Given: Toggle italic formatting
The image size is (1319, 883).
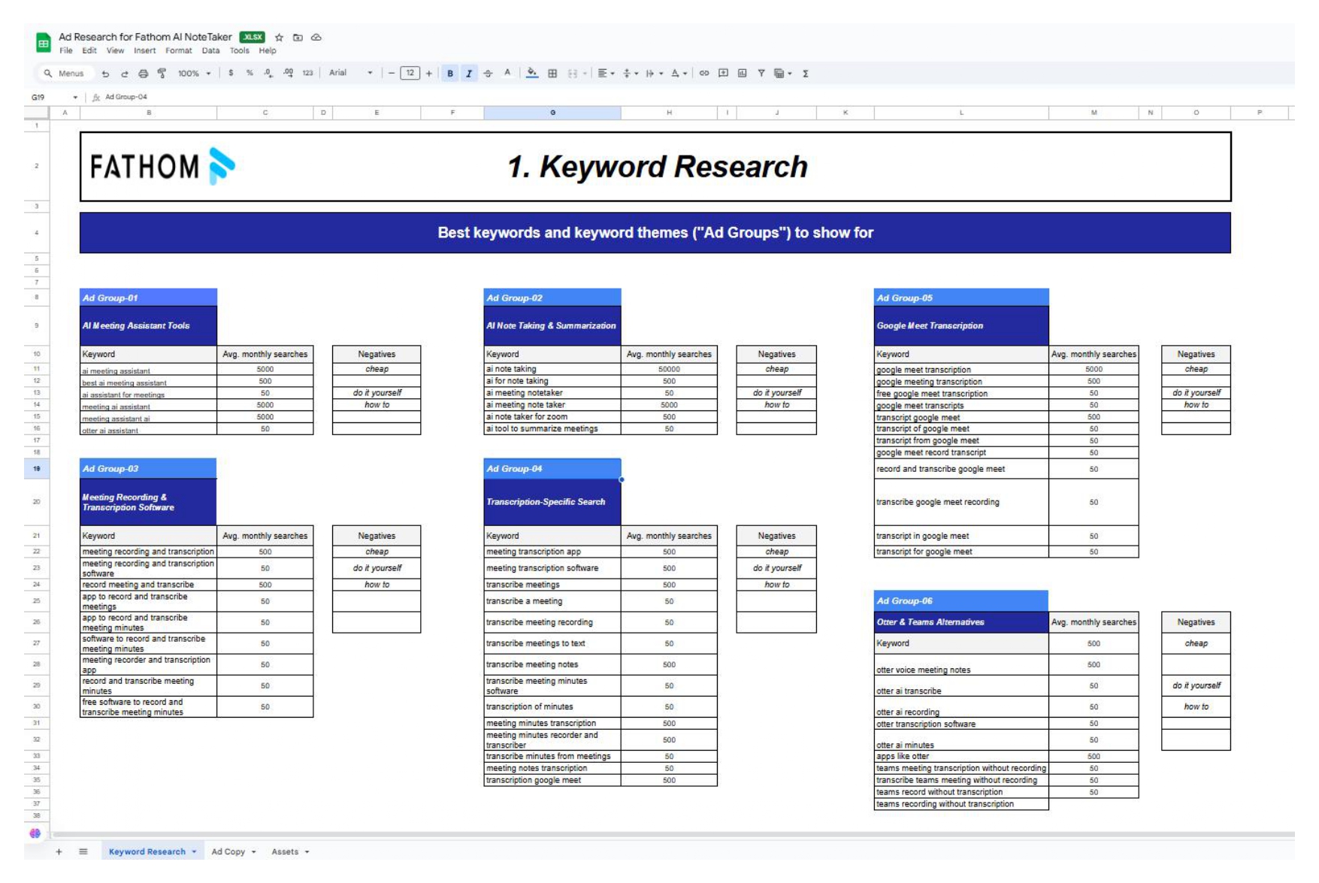Looking at the screenshot, I should click(x=469, y=74).
